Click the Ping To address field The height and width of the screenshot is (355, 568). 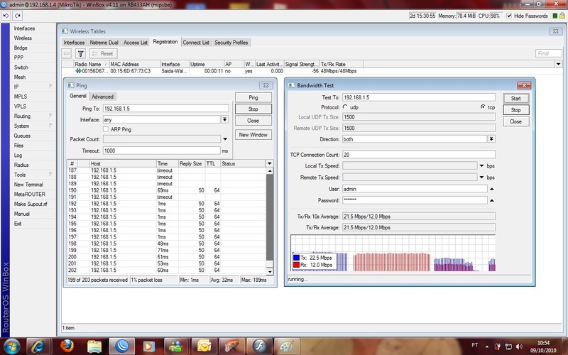point(165,109)
